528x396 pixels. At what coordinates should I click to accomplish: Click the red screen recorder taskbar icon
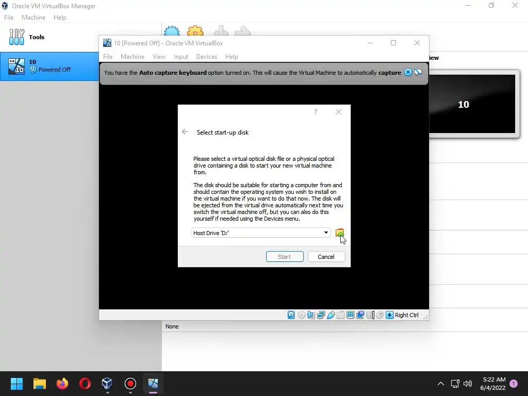tap(130, 383)
